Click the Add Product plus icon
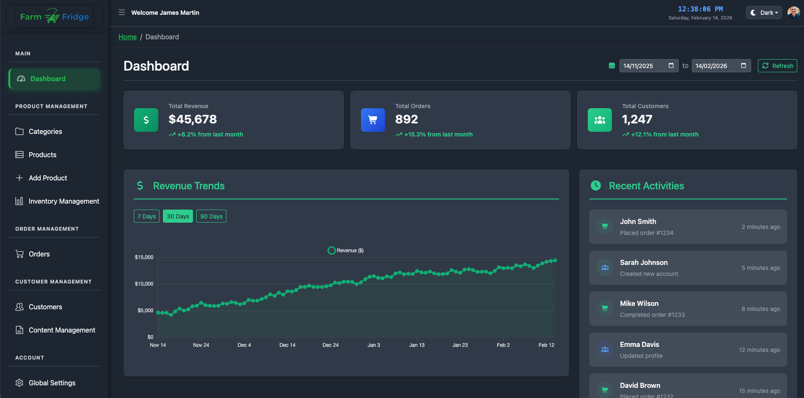804x398 pixels. coord(20,178)
